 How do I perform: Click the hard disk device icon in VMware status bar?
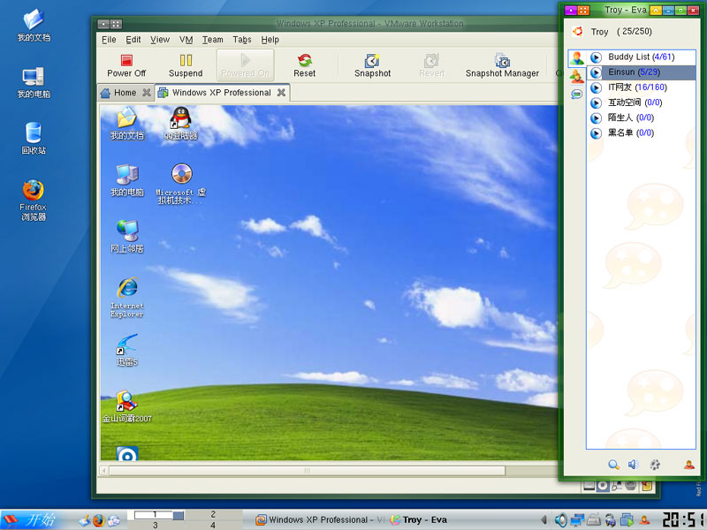[589, 486]
